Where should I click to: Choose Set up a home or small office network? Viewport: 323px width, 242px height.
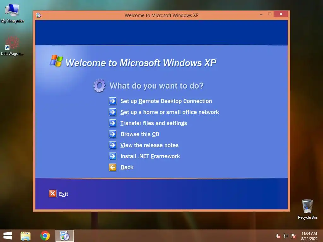(x=170, y=112)
